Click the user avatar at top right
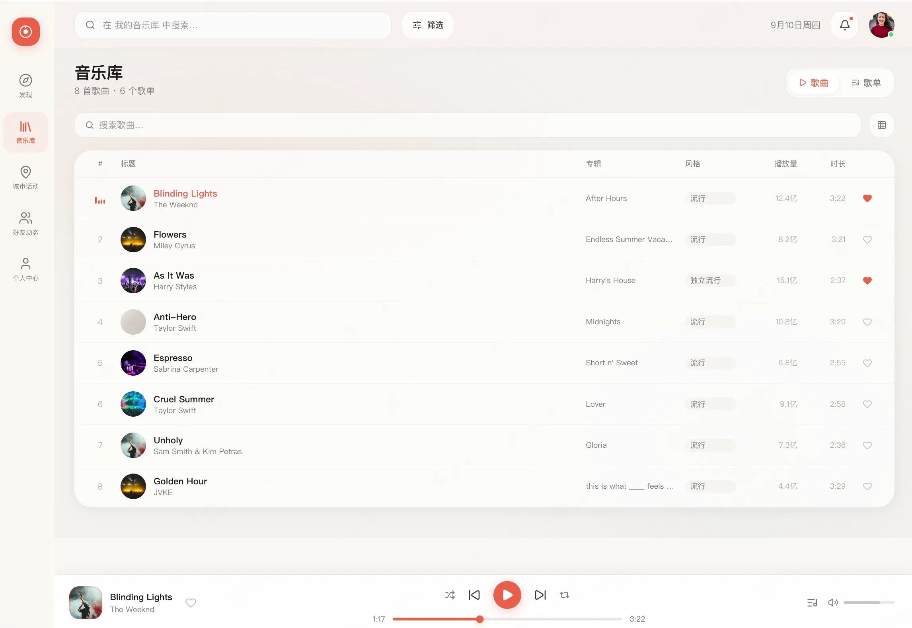 (882, 25)
